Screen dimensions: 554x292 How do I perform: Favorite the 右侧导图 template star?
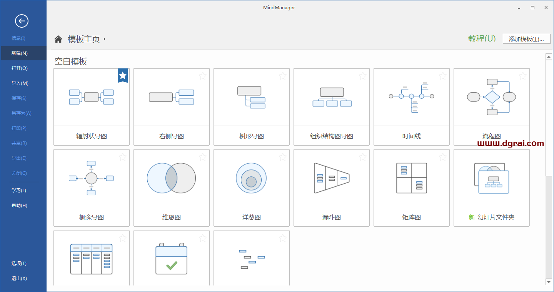[203, 76]
